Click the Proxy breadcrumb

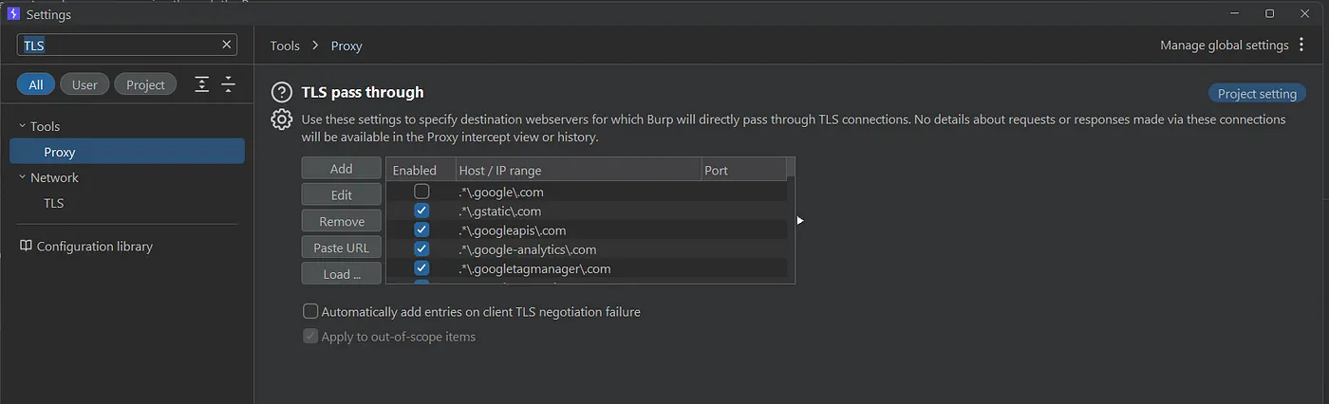(x=346, y=46)
